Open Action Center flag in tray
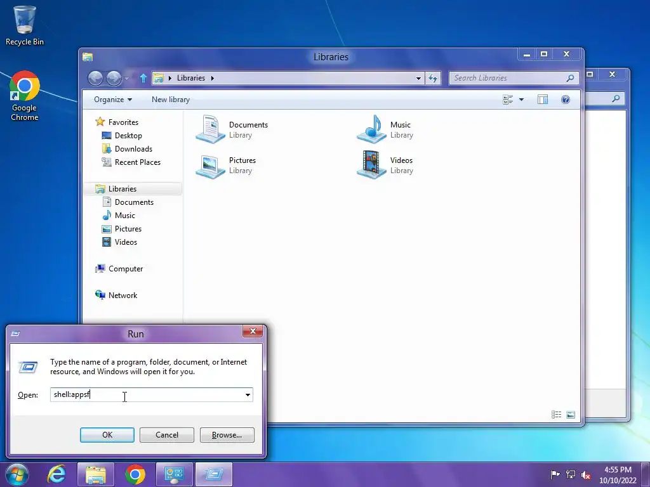The width and height of the screenshot is (650, 487). (x=555, y=474)
